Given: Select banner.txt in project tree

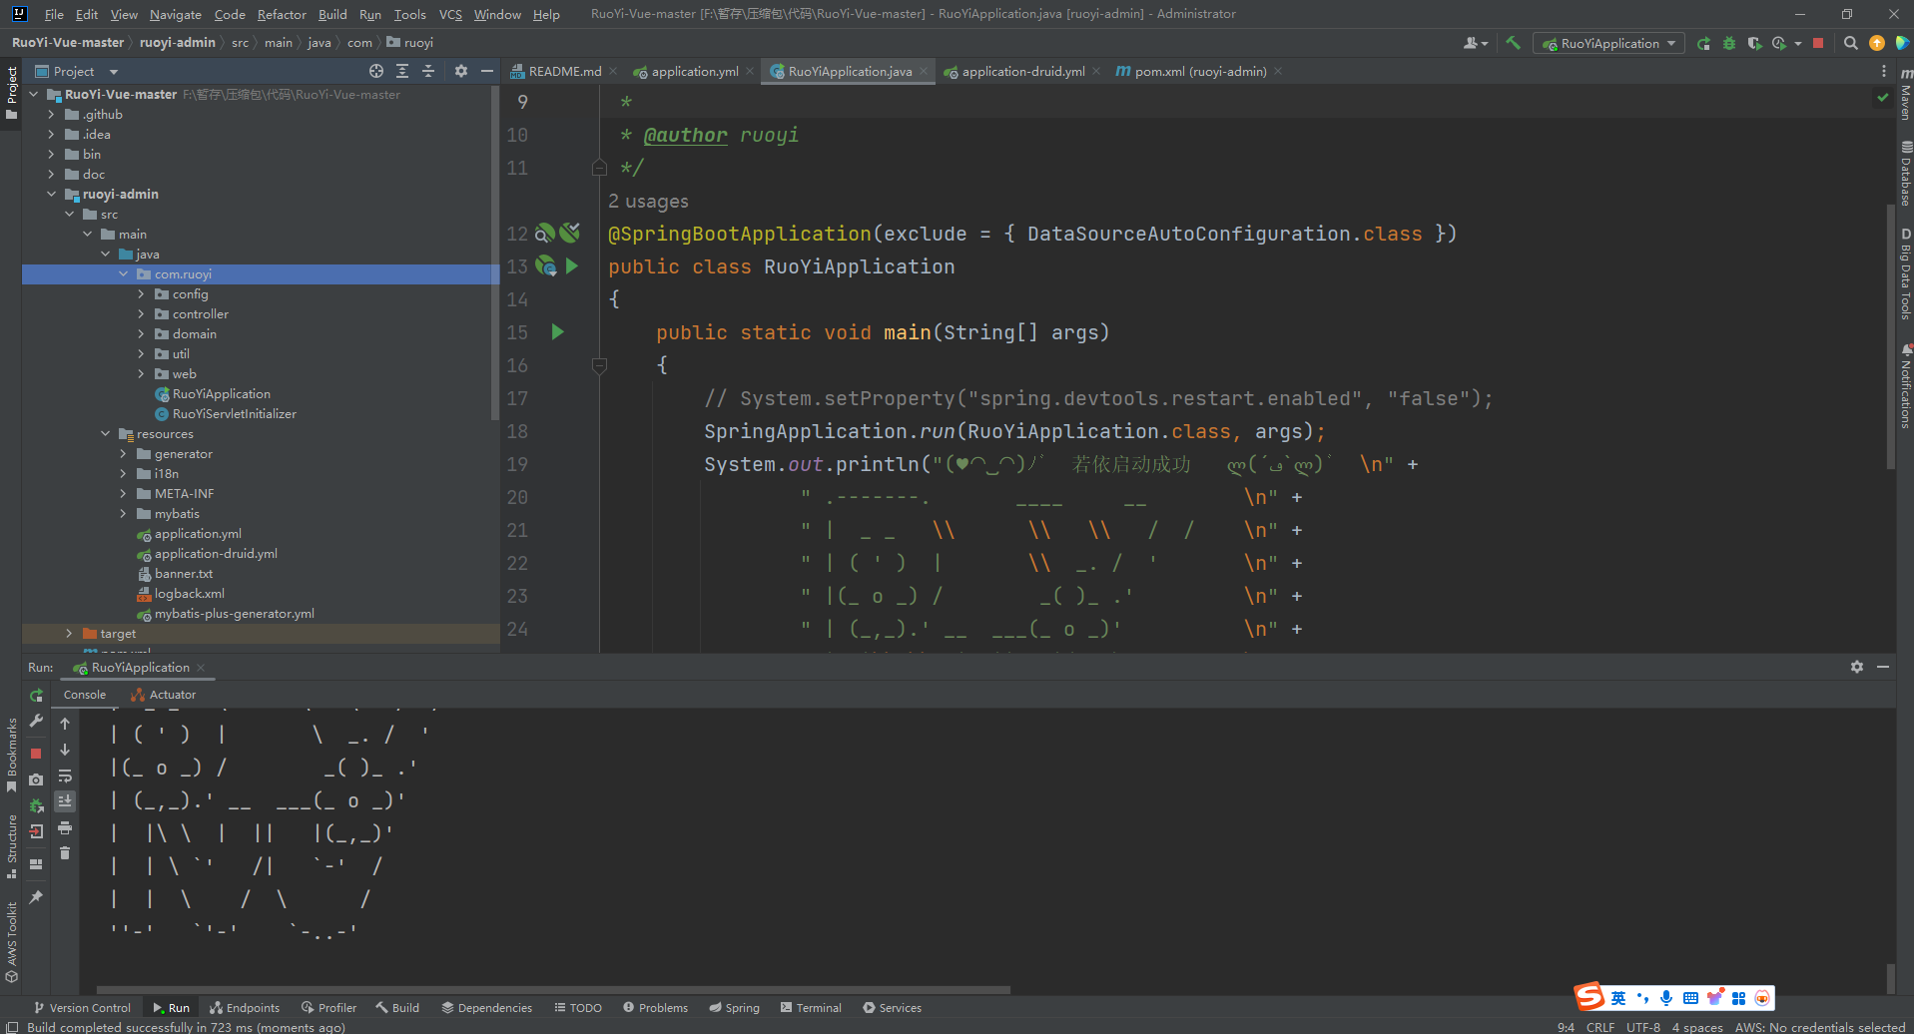Looking at the screenshot, I should point(183,574).
